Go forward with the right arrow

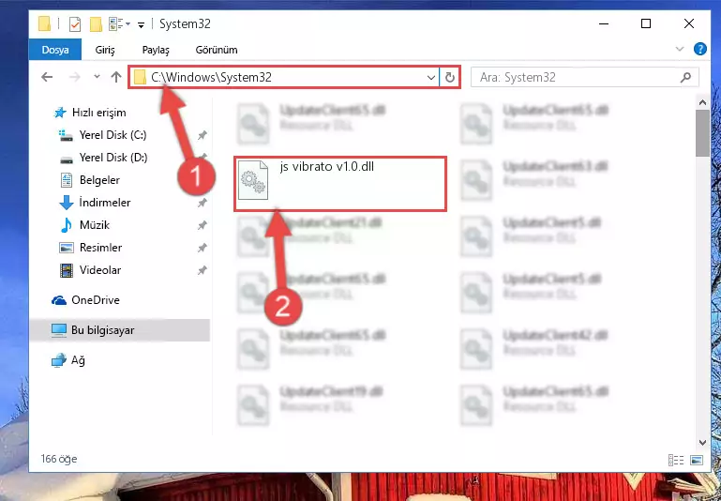(74, 77)
